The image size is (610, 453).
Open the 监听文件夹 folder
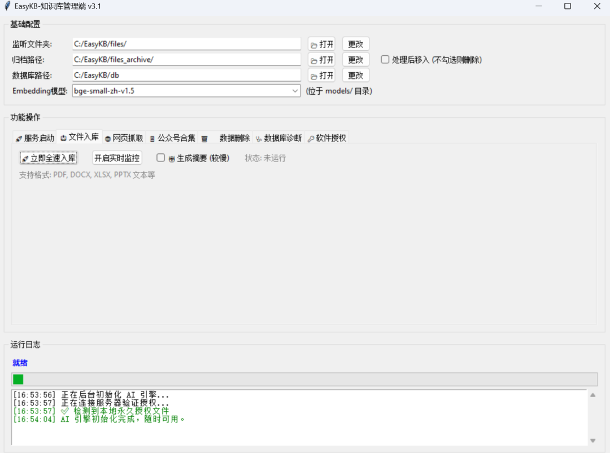321,44
